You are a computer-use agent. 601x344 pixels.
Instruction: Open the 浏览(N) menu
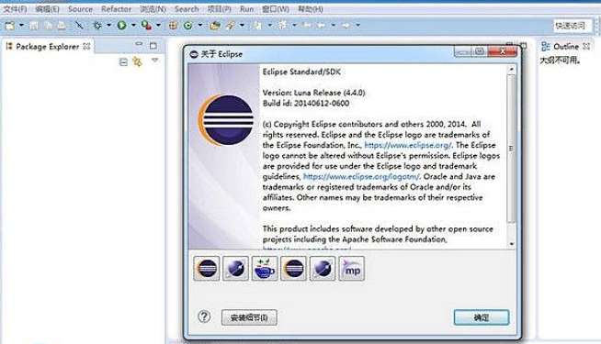pyautogui.click(x=153, y=9)
